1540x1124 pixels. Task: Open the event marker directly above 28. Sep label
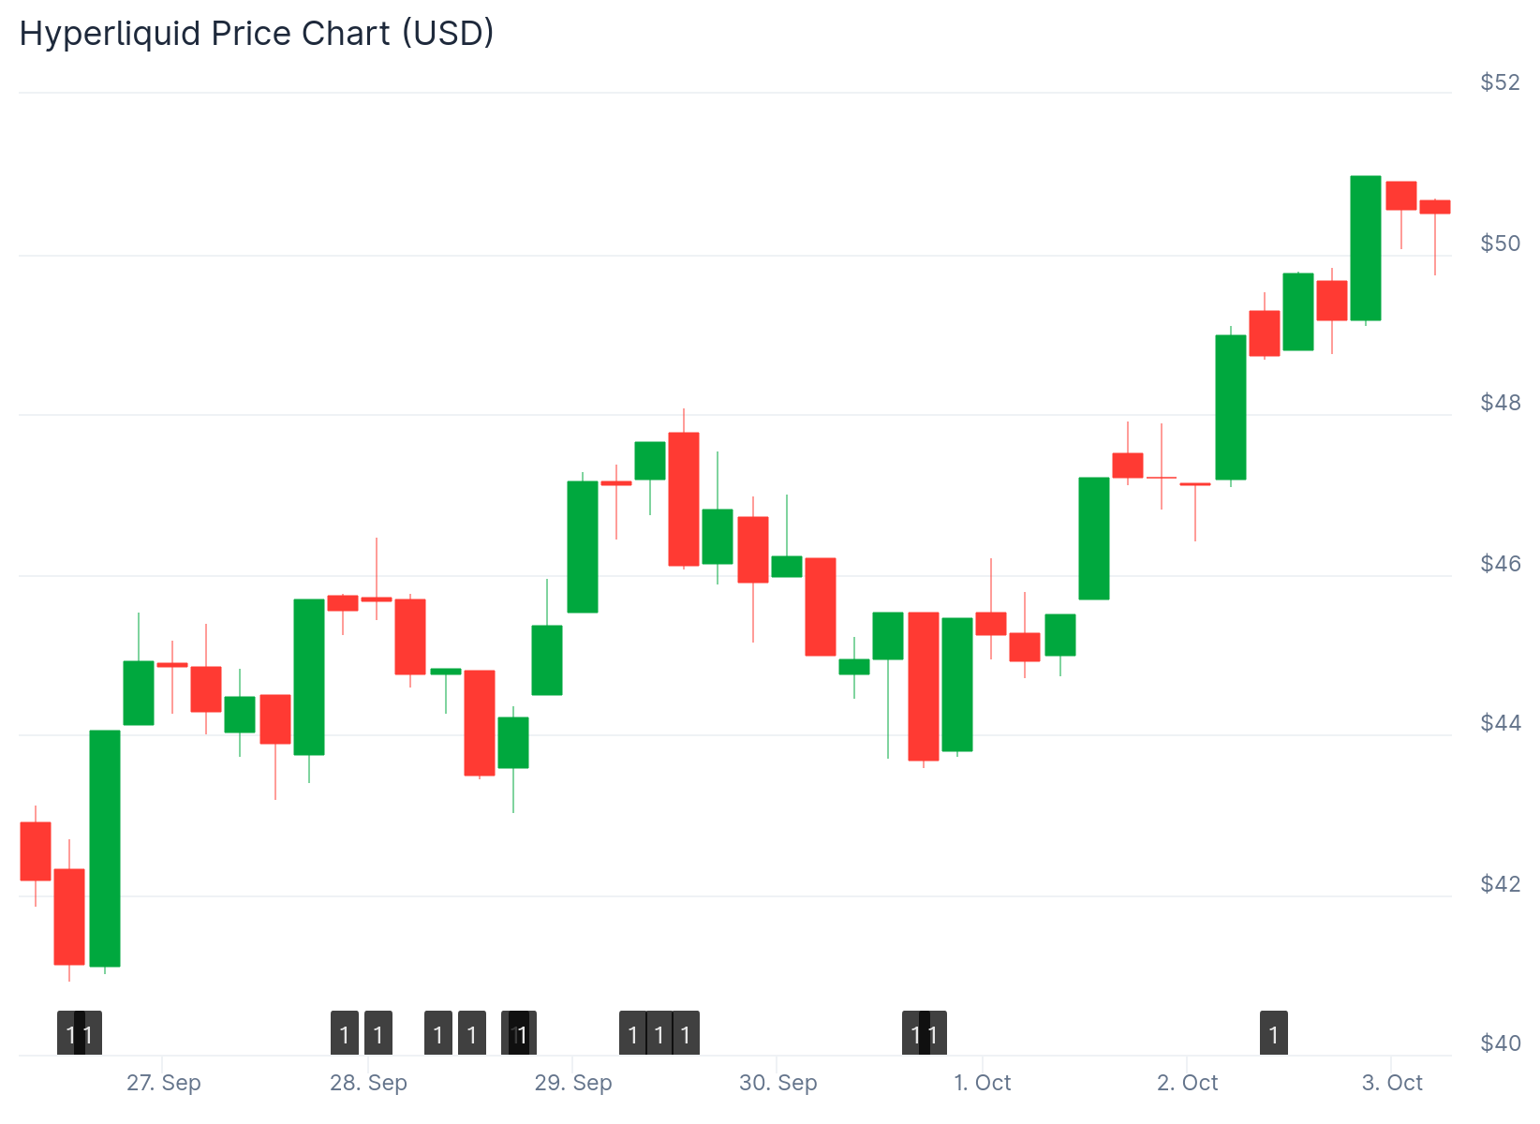(378, 1033)
